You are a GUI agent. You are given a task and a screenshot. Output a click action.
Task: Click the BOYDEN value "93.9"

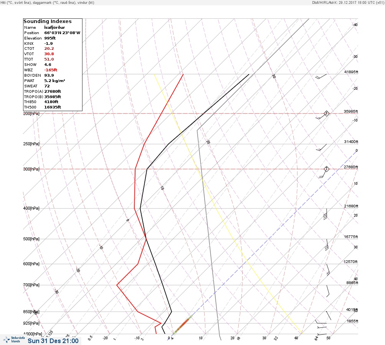click(49, 76)
